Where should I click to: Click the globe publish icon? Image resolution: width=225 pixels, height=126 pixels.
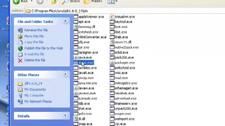coord(20,48)
